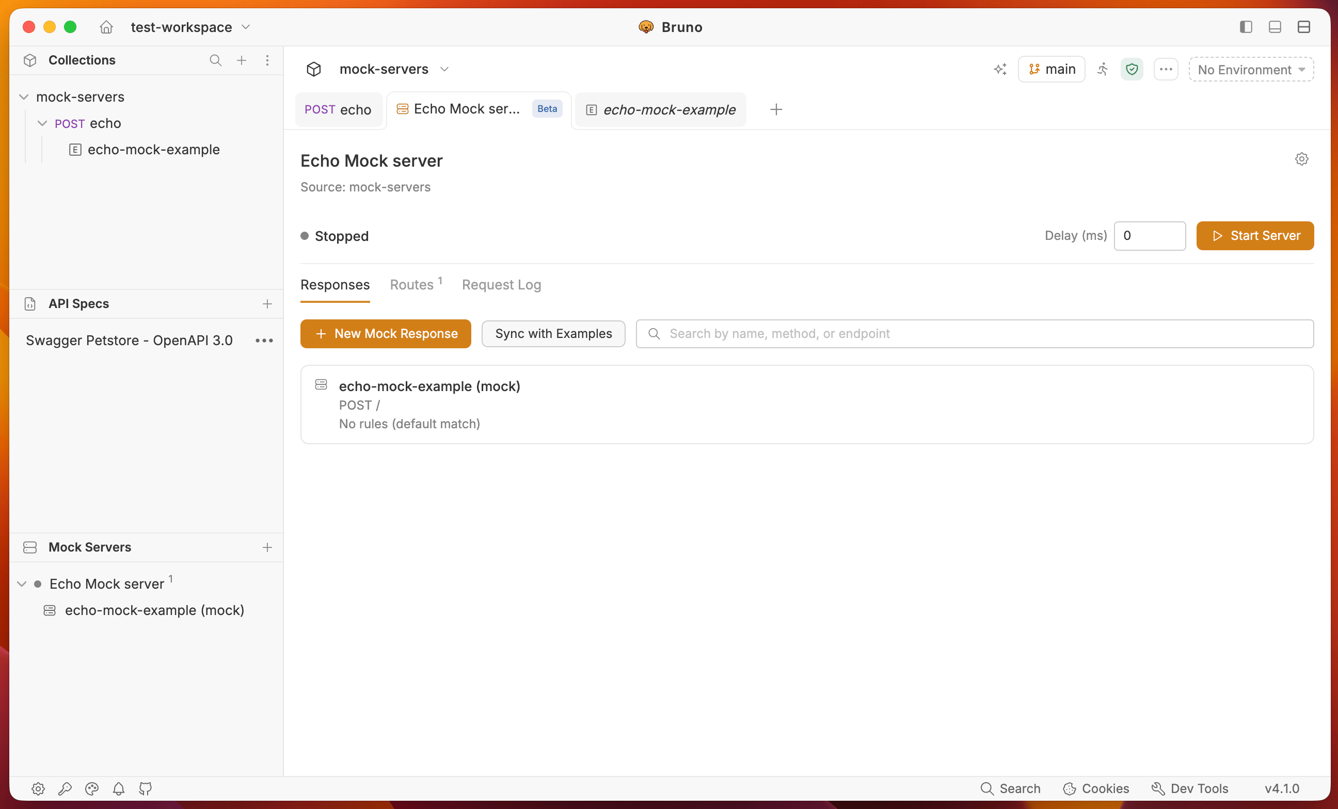Click Search in the status bar

pyautogui.click(x=1011, y=789)
